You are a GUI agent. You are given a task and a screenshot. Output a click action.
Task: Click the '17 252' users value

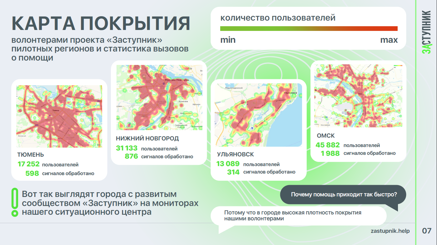click(x=29, y=164)
